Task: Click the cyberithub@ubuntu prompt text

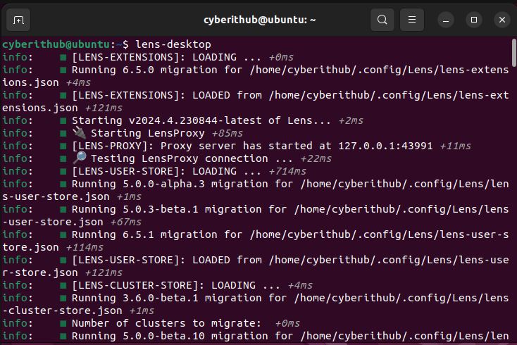Action: coord(56,44)
